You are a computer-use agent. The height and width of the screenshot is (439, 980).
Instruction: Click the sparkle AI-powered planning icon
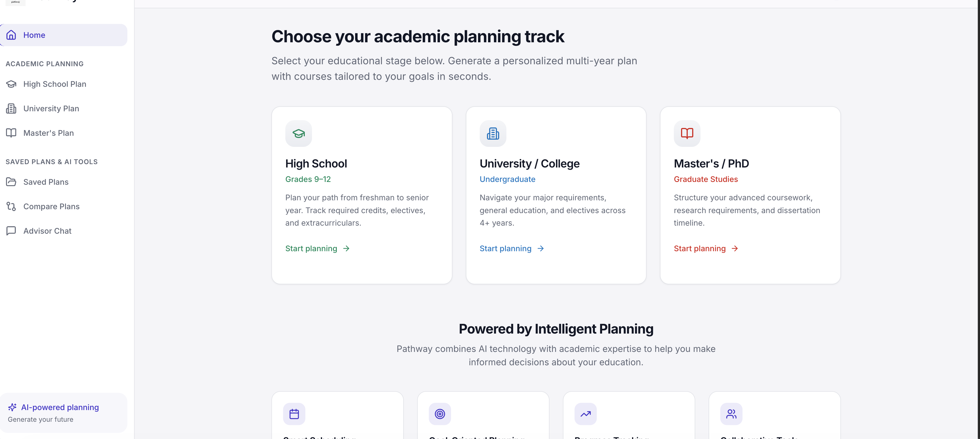(12, 407)
